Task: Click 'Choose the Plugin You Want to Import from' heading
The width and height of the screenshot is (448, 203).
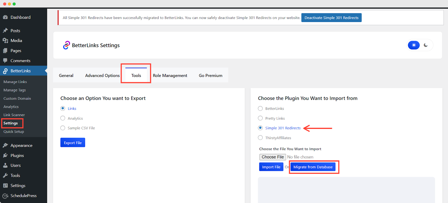Action: pyautogui.click(x=308, y=98)
